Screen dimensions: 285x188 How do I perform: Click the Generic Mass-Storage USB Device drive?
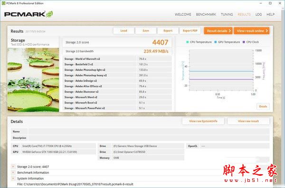[135, 146]
